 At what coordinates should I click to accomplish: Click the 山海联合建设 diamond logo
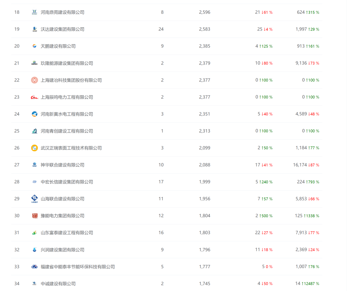coord(34,199)
